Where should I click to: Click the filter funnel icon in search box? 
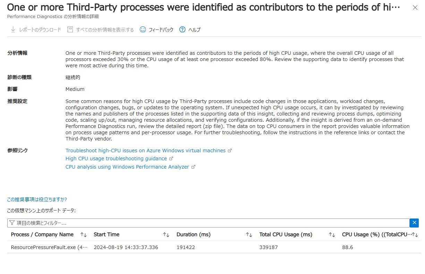pos(12,223)
